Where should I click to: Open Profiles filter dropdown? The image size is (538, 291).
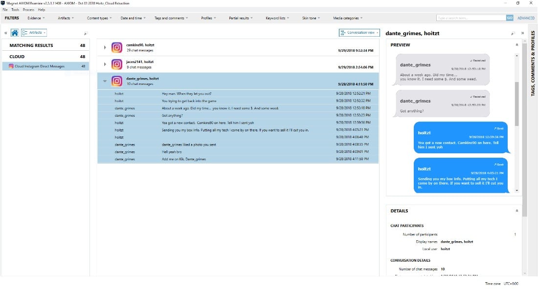click(208, 18)
